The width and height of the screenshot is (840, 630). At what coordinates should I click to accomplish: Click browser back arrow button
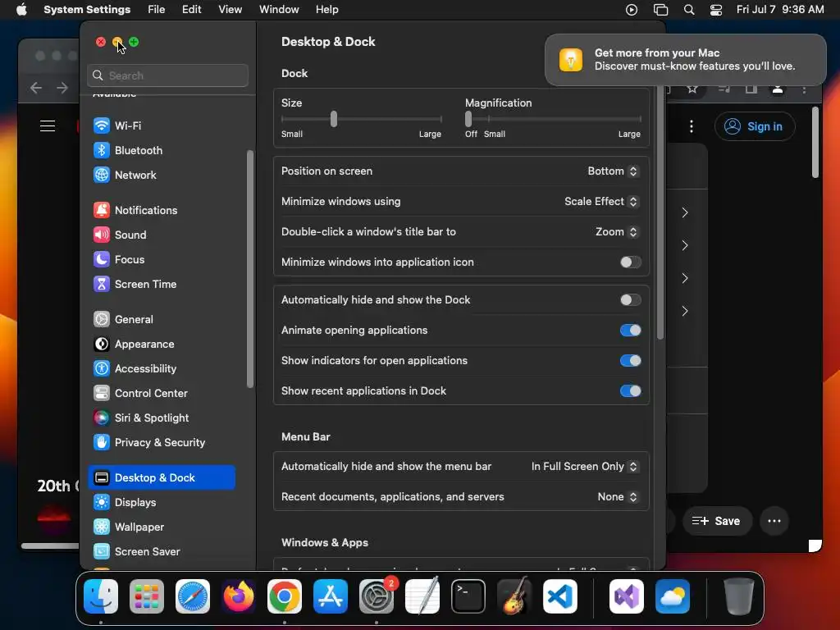[x=36, y=88]
